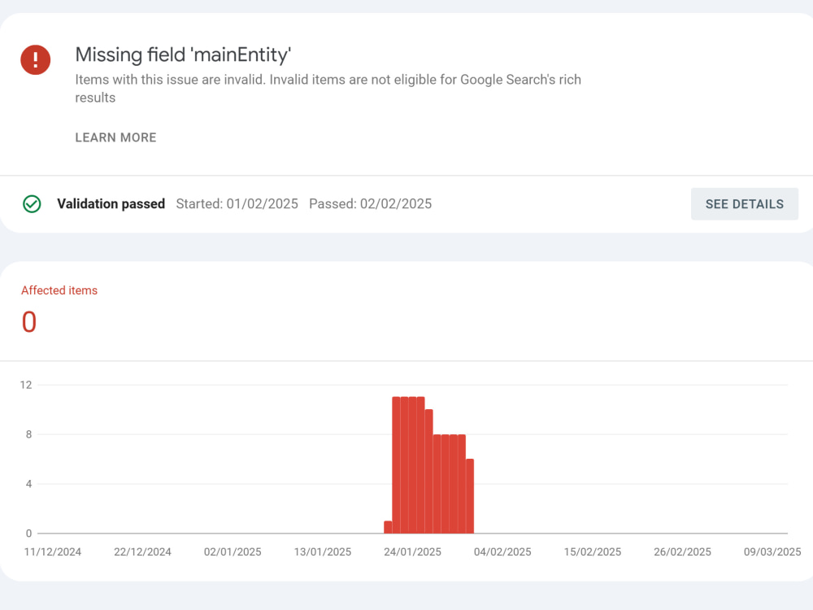Click the 04/02/2025 x-axis date label
The height and width of the screenshot is (610, 813).
tap(502, 552)
